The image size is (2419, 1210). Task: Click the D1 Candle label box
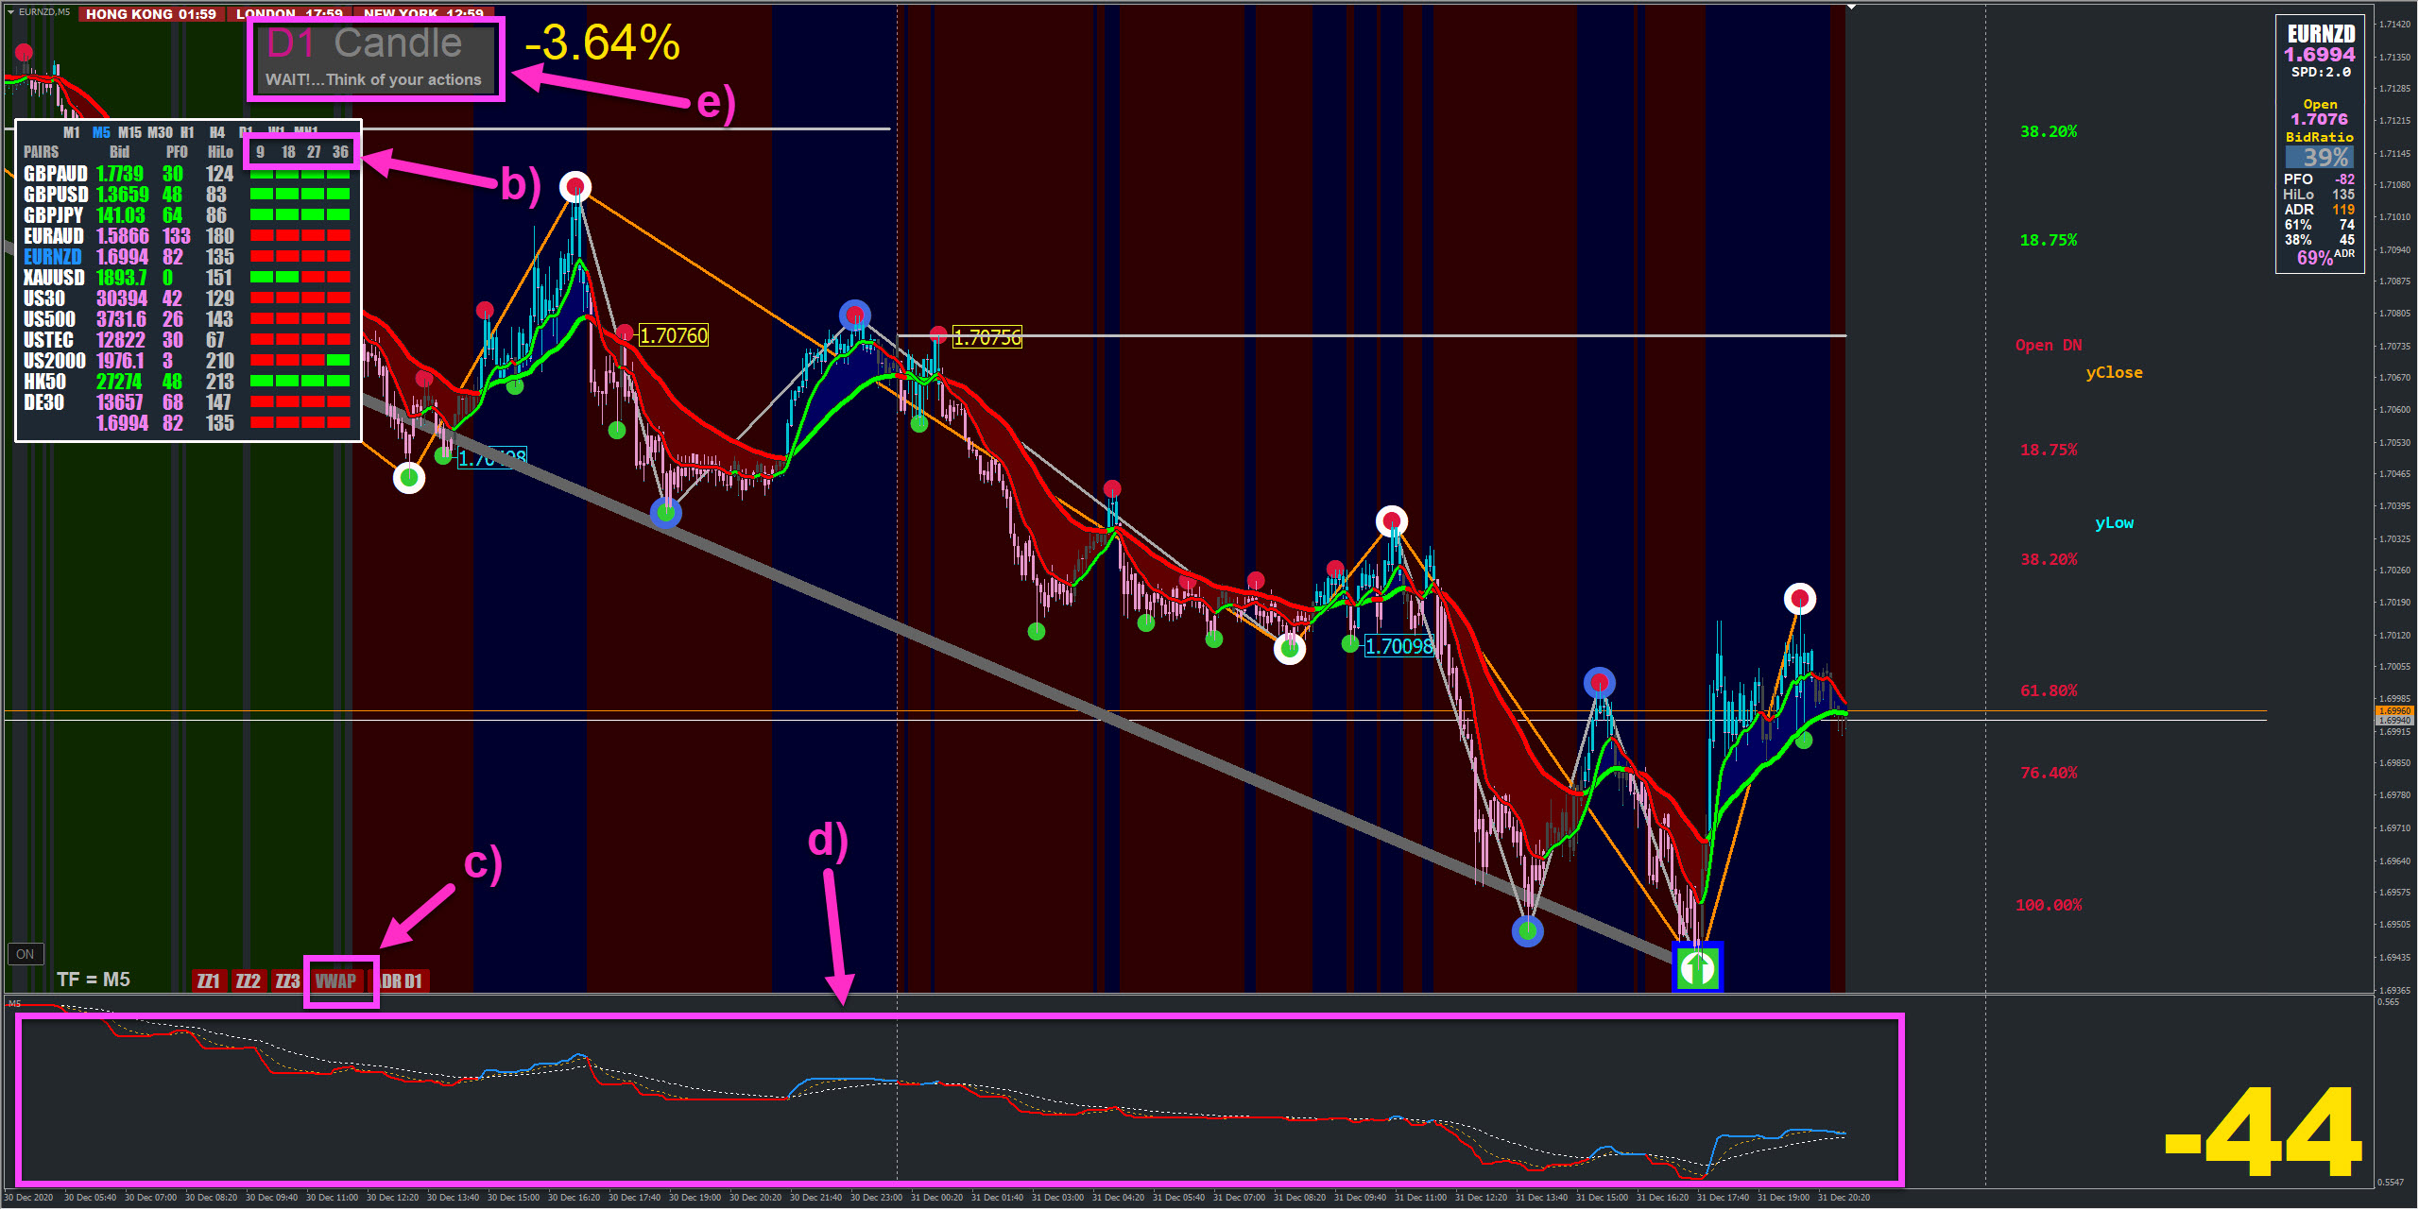point(375,59)
